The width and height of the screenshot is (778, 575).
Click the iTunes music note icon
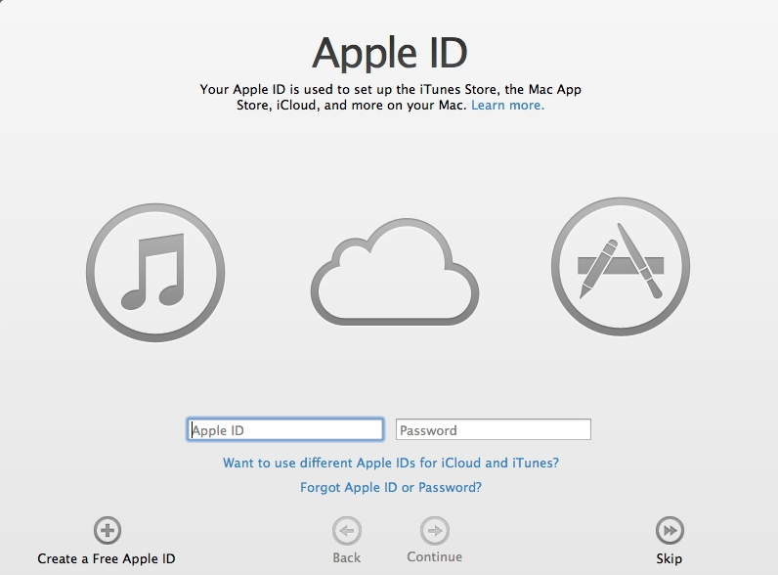(x=155, y=273)
